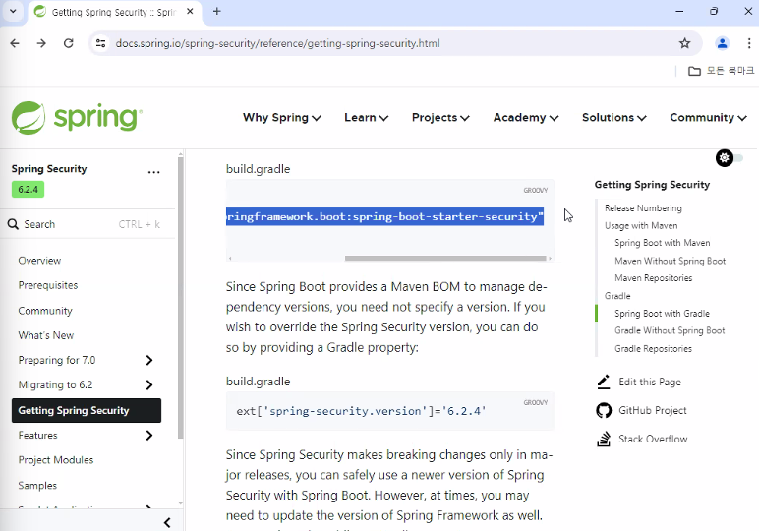Collapse the left sidebar arrow

point(167,523)
